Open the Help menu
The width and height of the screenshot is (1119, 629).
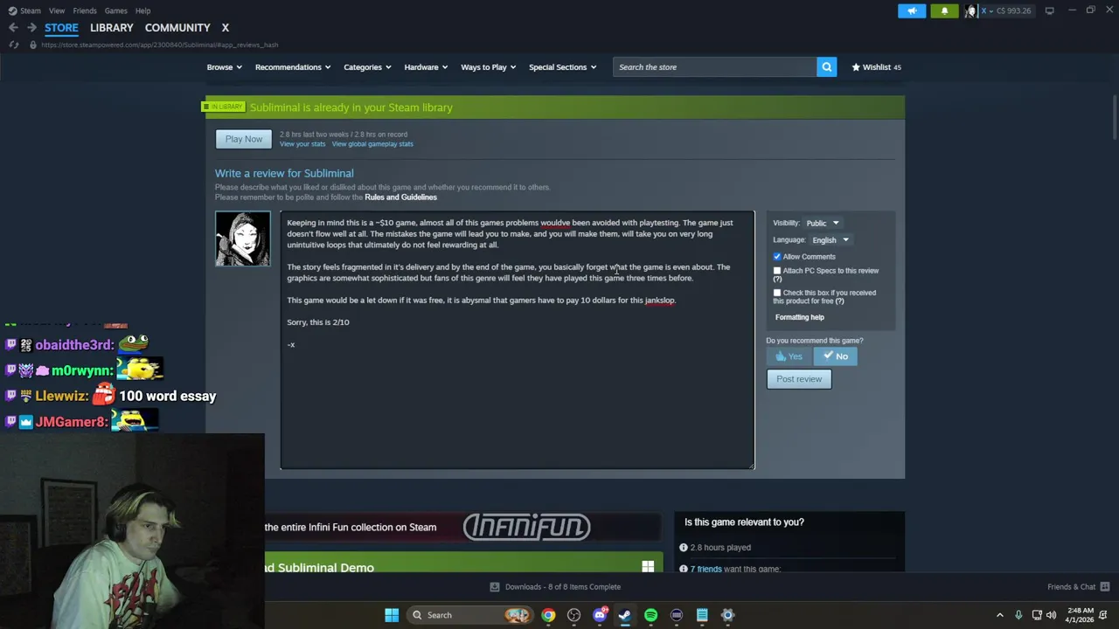(142, 10)
